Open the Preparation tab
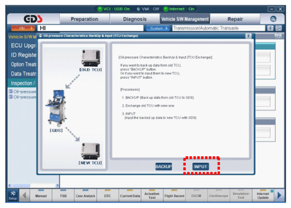The image size is (291, 208). 84,19
